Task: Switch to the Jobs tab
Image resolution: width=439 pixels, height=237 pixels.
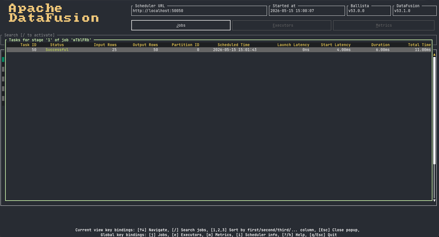Action: (x=181, y=25)
